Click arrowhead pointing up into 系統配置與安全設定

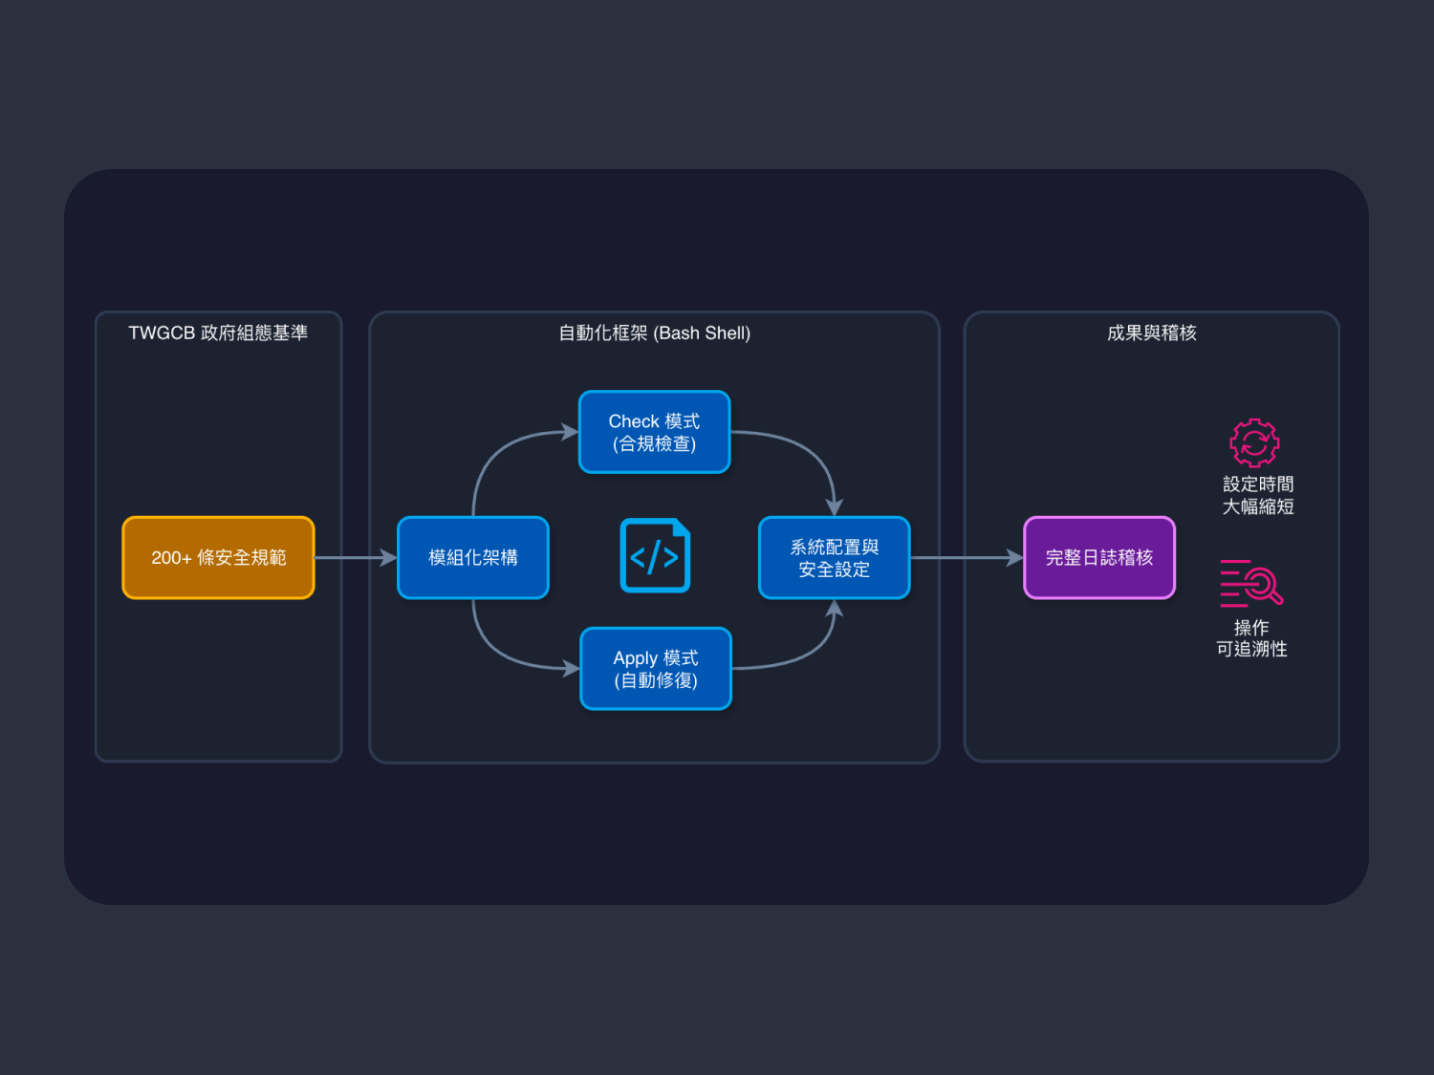point(835,609)
